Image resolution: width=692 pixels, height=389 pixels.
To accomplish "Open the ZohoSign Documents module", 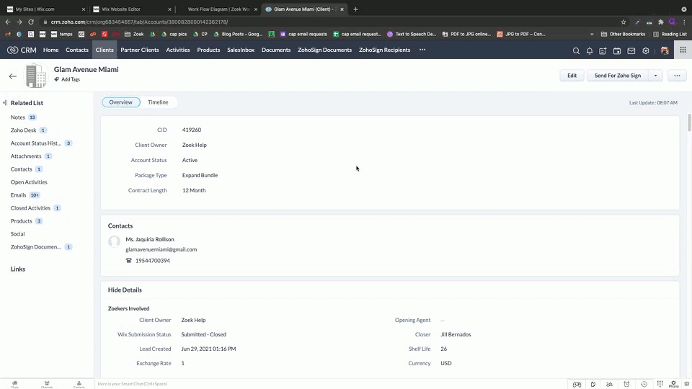I will tap(324, 50).
